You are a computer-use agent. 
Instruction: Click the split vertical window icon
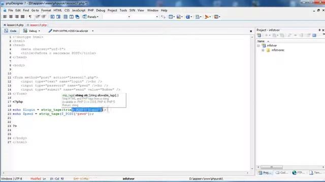tap(72, 17)
